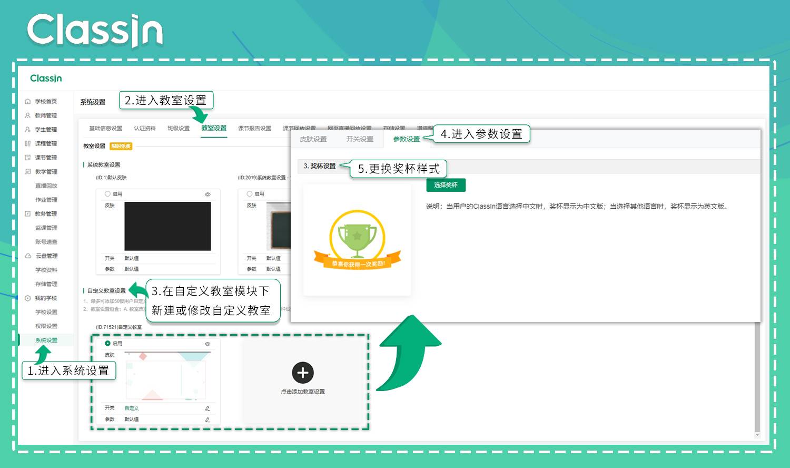This screenshot has height=468, width=790.
Task: Open the 教室设置 tab
Action: point(214,128)
